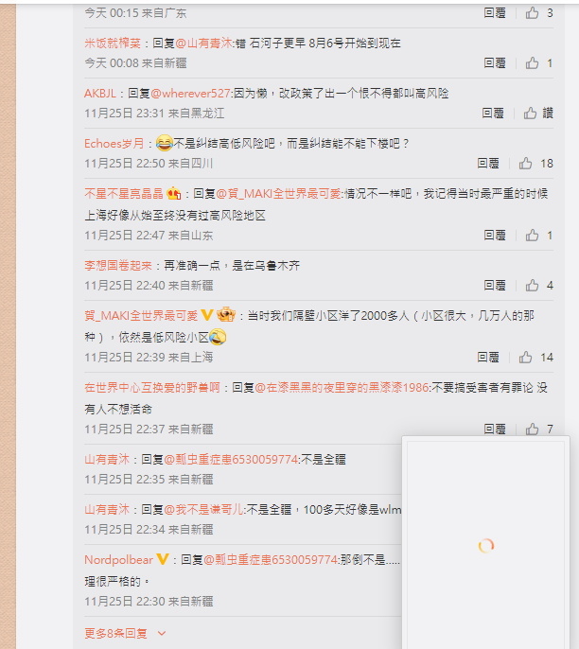Reply to 李想国卷起来's comment via 回覆
The height and width of the screenshot is (649, 579).
point(495,285)
